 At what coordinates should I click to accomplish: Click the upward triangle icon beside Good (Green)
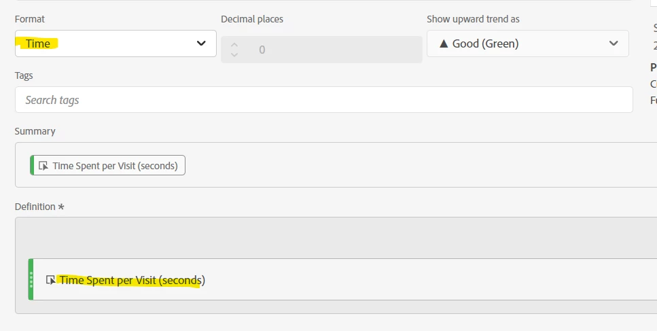tap(444, 43)
